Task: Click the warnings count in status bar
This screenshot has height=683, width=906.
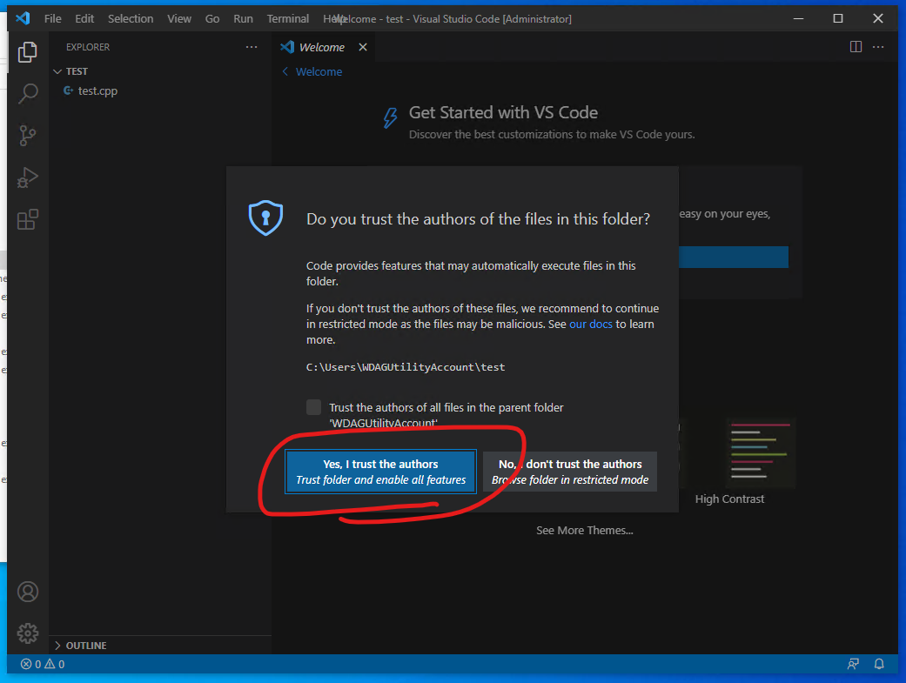Action: pyautogui.click(x=54, y=664)
